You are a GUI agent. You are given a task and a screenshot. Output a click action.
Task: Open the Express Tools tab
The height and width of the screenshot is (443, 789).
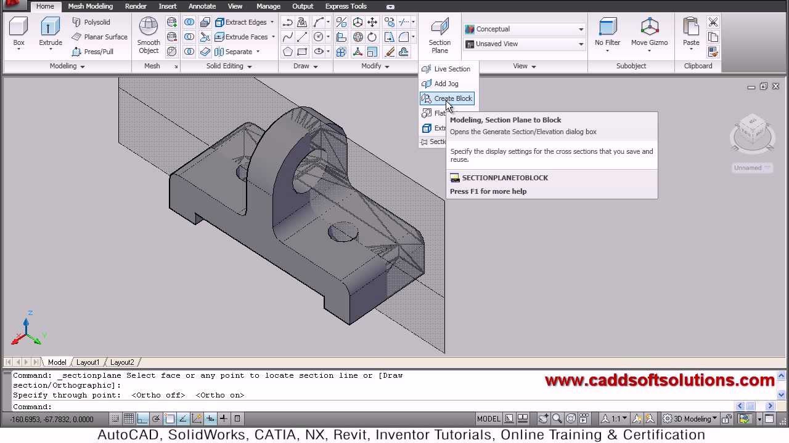pos(346,6)
